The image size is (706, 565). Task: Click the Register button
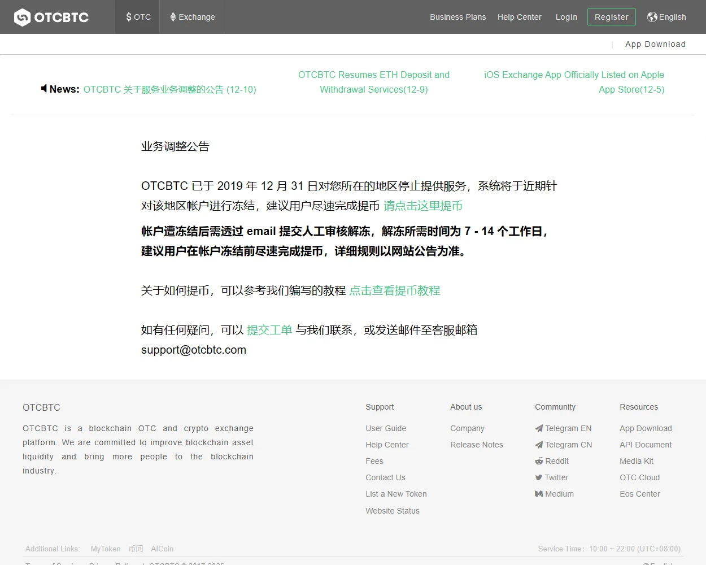point(611,17)
